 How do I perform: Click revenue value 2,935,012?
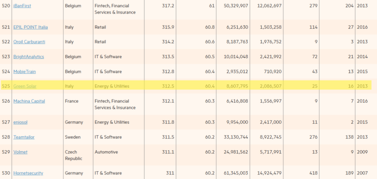pyautogui.click(x=237, y=72)
